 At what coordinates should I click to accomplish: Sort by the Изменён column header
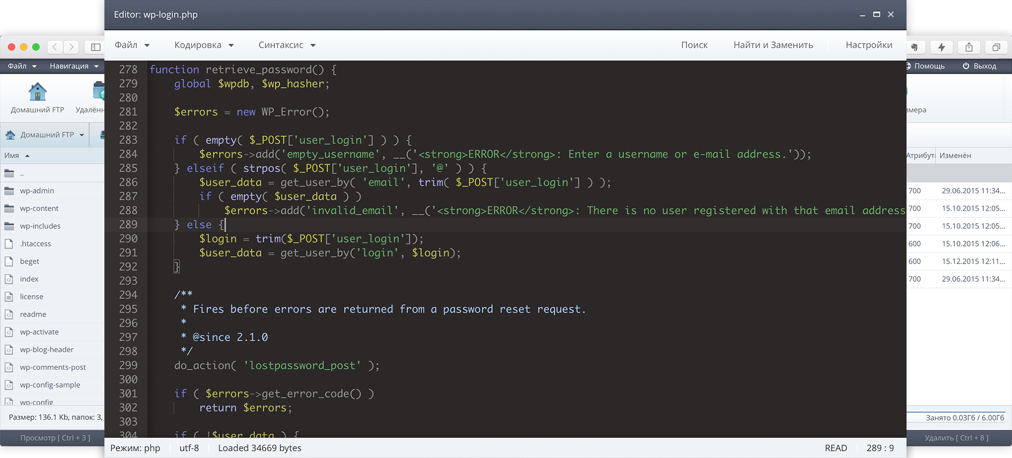pos(956,156)
